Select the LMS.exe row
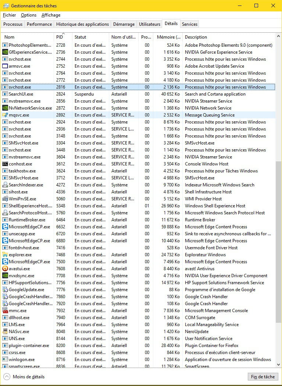The height and width of the screenshot is (386, 282). (138, 325)
